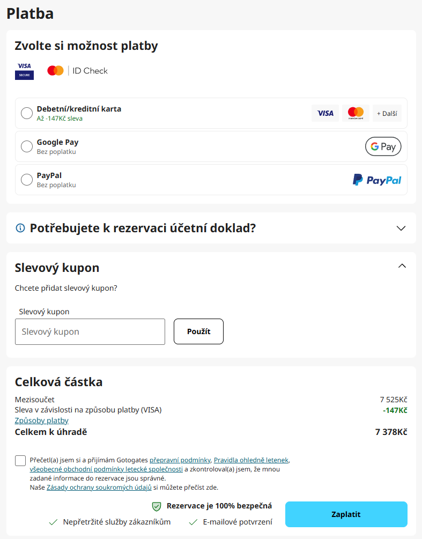422x539 pixels.
Task: Choose Google Pay payment option
Action: pos(26,146)
